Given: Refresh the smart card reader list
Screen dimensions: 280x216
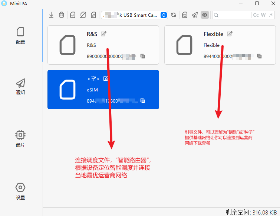Looking at the screenshot, I should click(x=174, y=15).
